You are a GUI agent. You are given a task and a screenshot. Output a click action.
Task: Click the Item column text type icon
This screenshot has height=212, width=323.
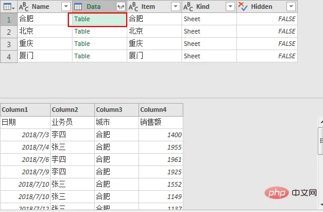[x=133, y=7]
